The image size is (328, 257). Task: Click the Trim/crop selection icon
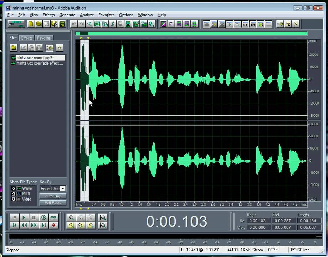(x=97, y=24)
